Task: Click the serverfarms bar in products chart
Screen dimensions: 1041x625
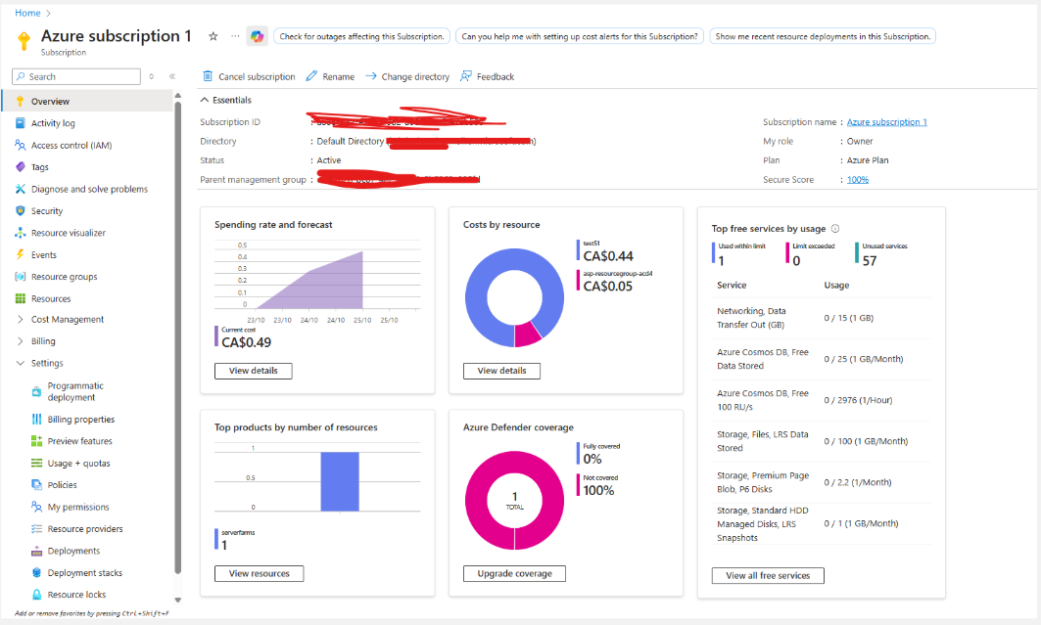Action: click(x=340, y=481)
